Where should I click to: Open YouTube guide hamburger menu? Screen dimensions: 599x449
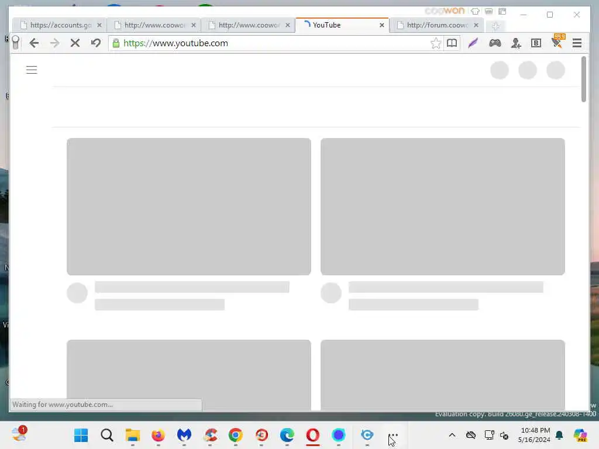[32, 70]
